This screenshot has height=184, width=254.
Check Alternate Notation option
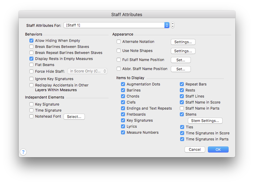point(119,42)
